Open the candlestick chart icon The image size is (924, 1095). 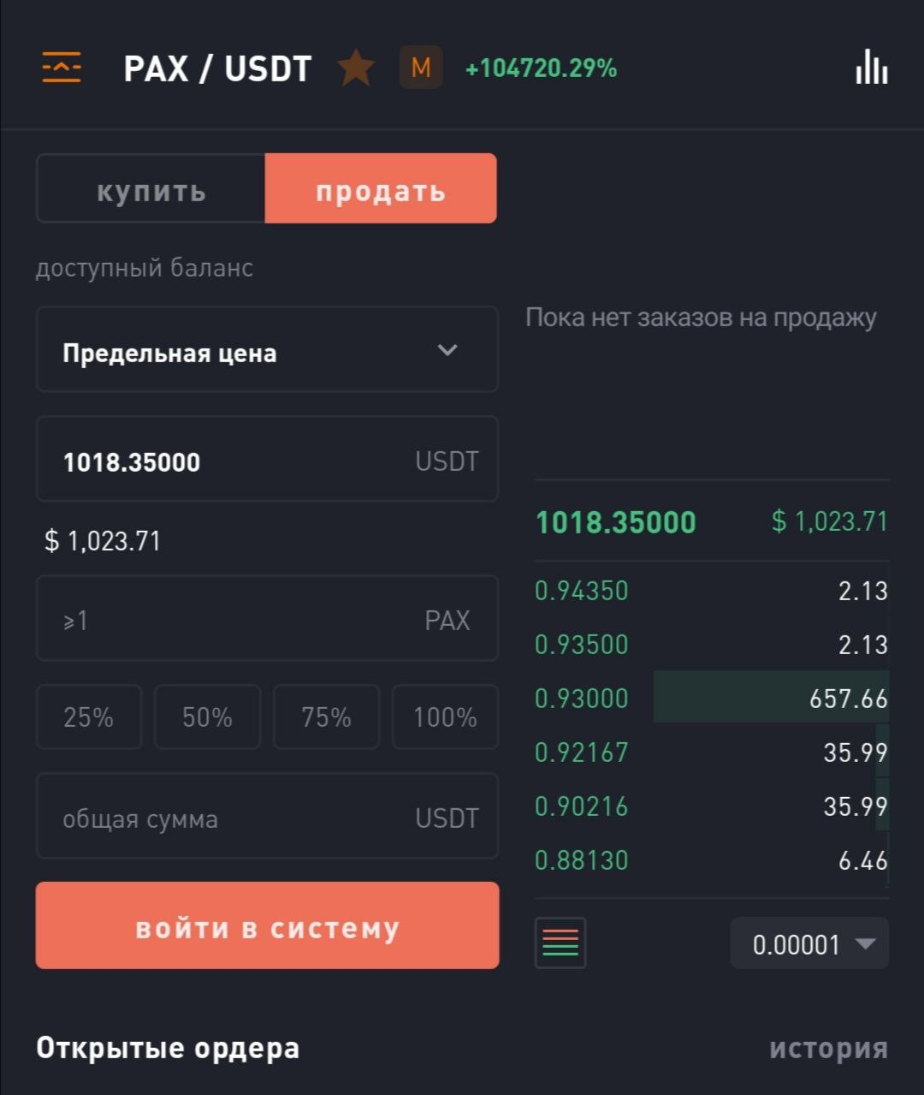click(x=872, y=68)
